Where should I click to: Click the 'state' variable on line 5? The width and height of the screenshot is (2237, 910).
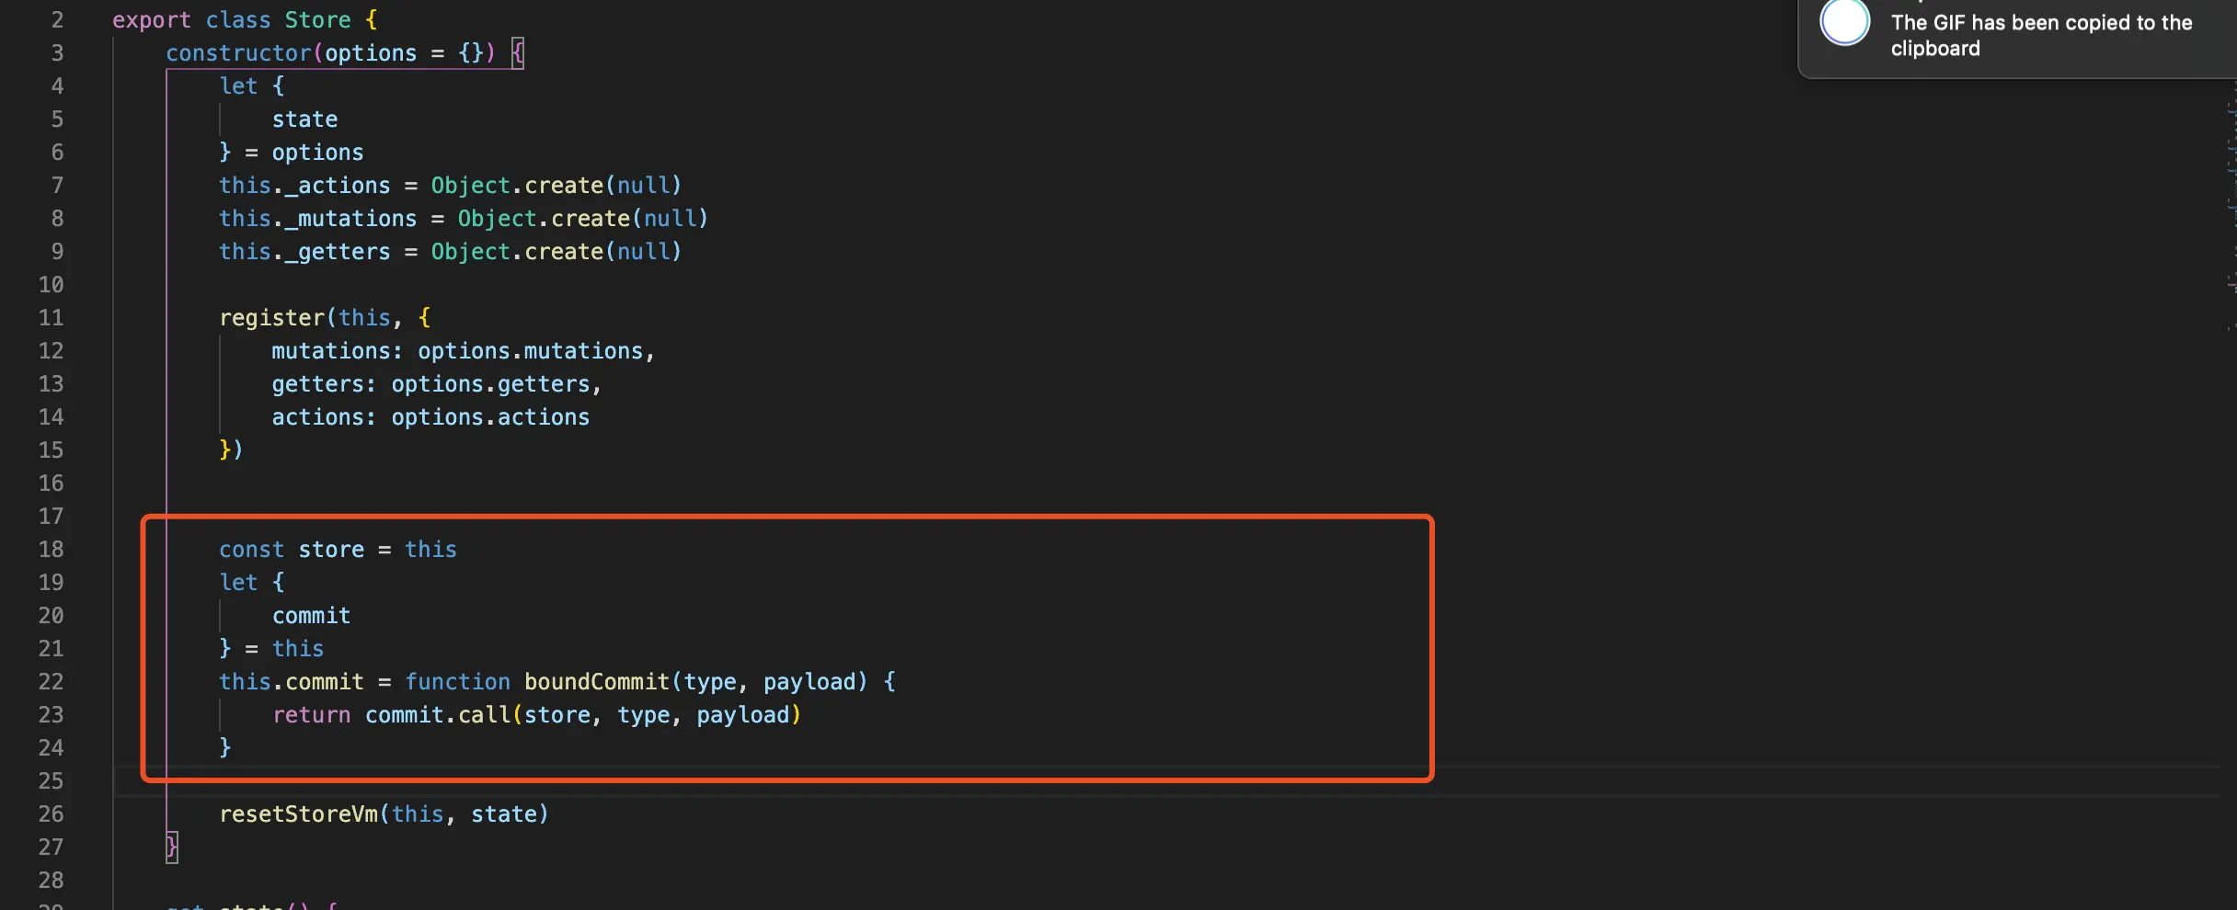(304, 119)
